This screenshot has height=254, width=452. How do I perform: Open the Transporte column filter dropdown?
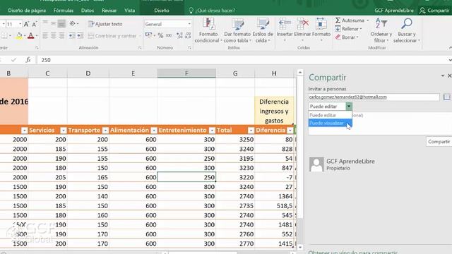(x=105, y=131)
